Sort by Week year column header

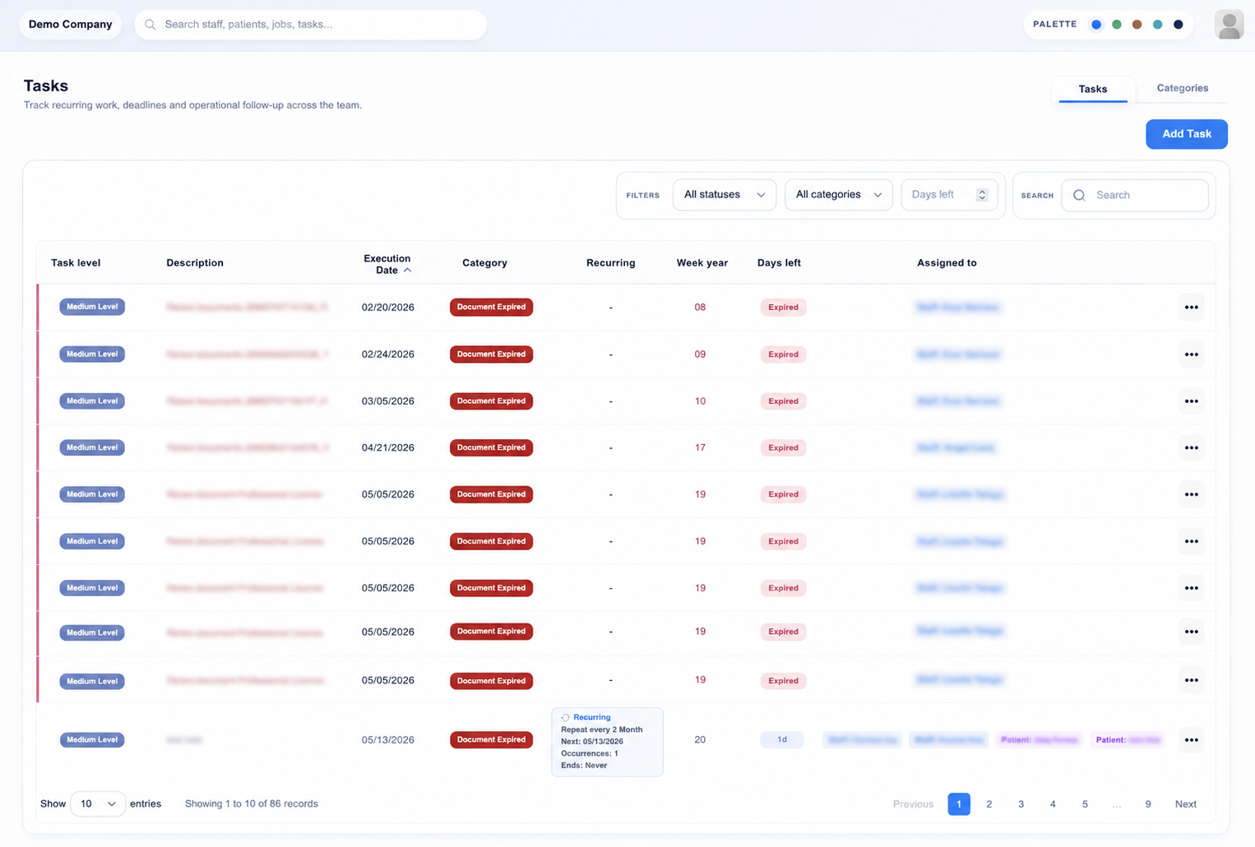coord(702,263)
